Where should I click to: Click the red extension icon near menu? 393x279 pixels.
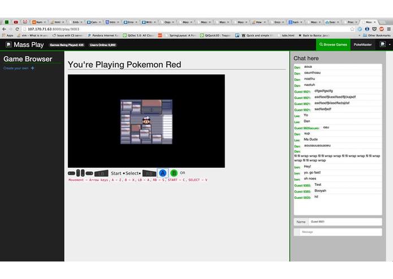(x=382, y=29)
